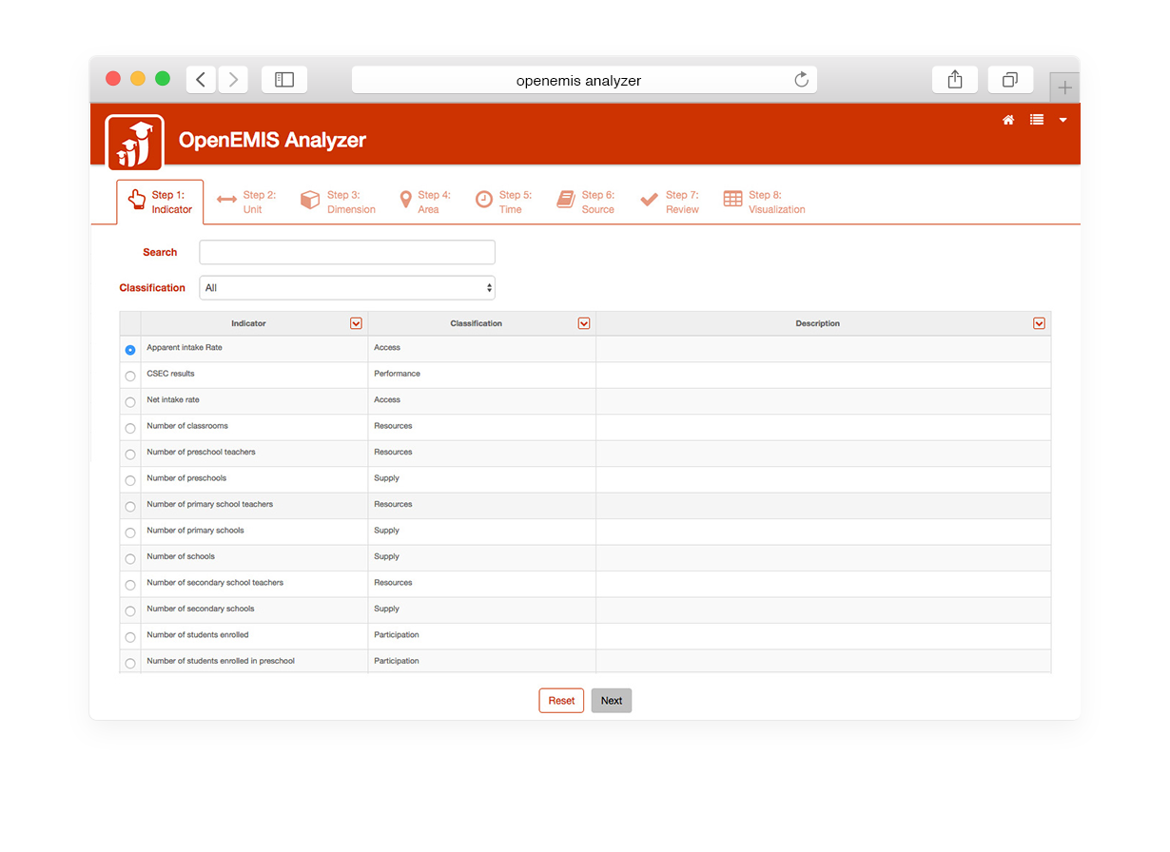Go to home via the house icon

[1008, 120]
